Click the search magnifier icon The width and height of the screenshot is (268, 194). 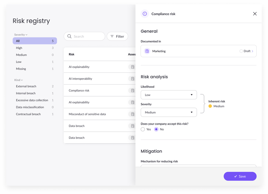[69, 36]
